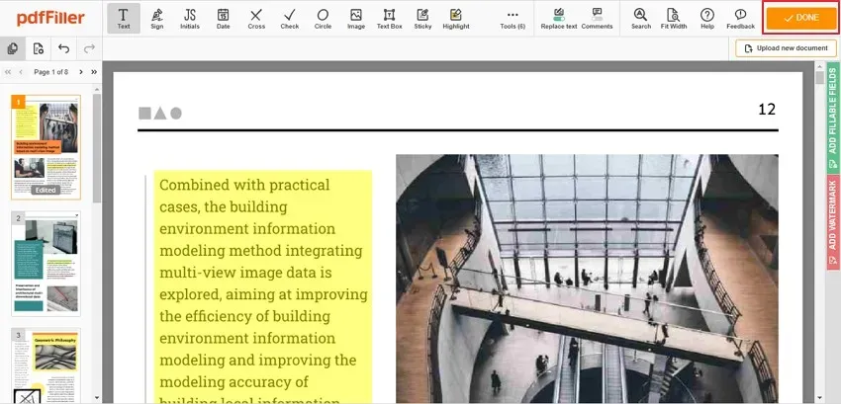Select the Check mark tool

pos(290,18)
